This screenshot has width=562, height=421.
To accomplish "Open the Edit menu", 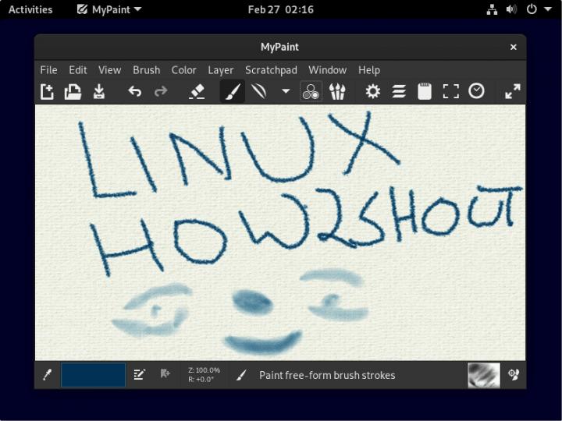I will (78, 70).
